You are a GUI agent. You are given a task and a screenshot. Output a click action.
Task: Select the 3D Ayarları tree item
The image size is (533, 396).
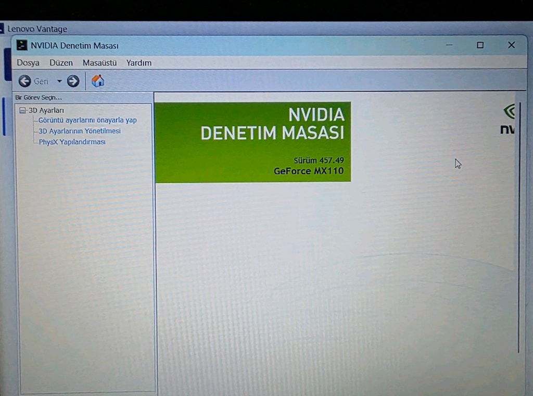point(46,110)
